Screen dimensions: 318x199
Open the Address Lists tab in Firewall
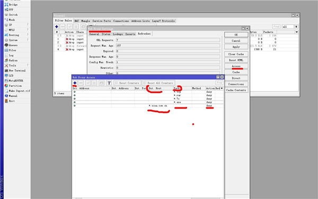coord(140,21)
